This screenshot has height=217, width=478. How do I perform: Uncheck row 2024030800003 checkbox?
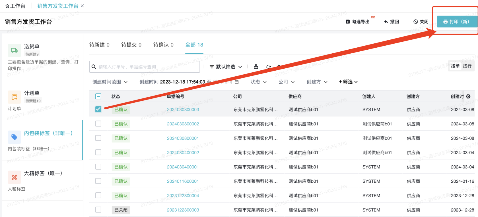coord(98,109)
